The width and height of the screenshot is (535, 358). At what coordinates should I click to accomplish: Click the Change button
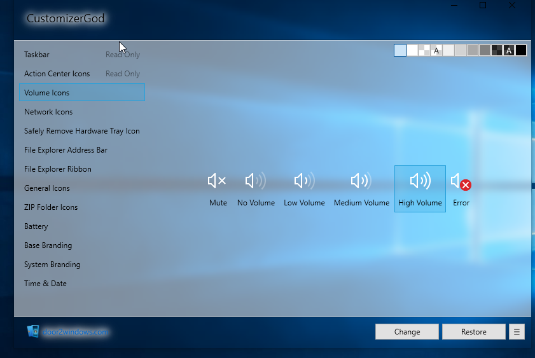coord(407,332)
